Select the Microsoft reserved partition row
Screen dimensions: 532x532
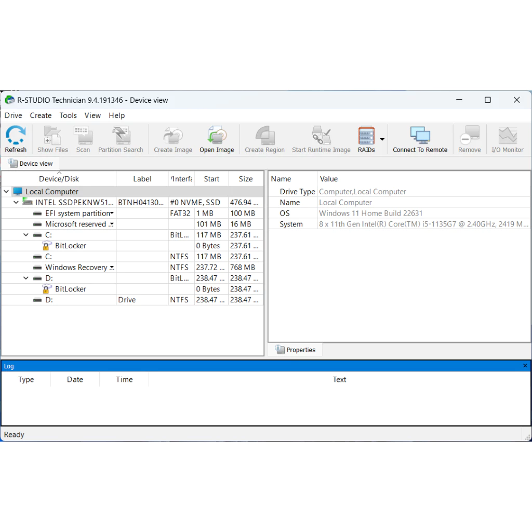point(132,224)
